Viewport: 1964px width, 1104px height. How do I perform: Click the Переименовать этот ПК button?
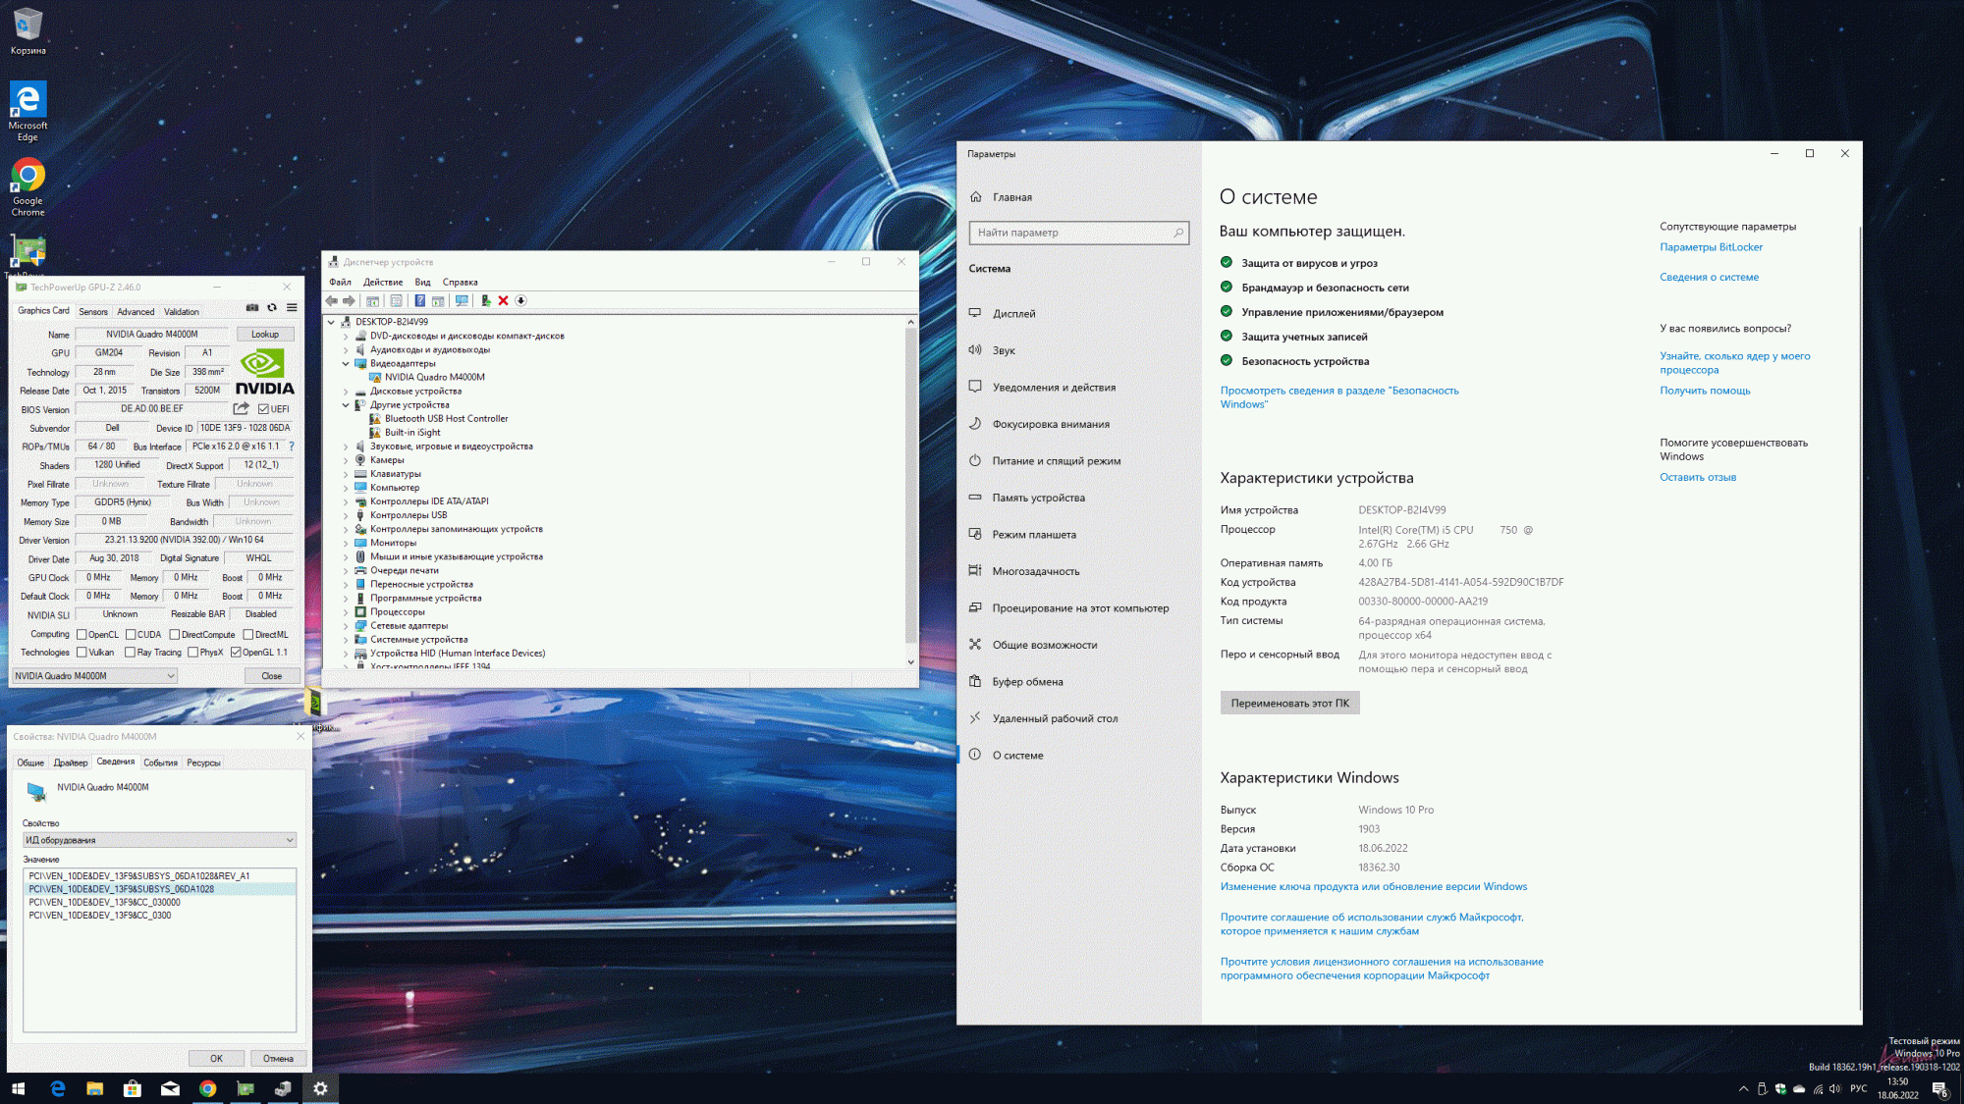1289,704
